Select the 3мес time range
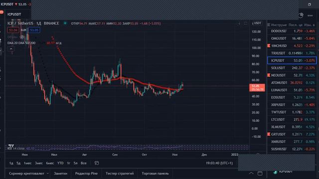319x179 pixels. pos(39,163)
